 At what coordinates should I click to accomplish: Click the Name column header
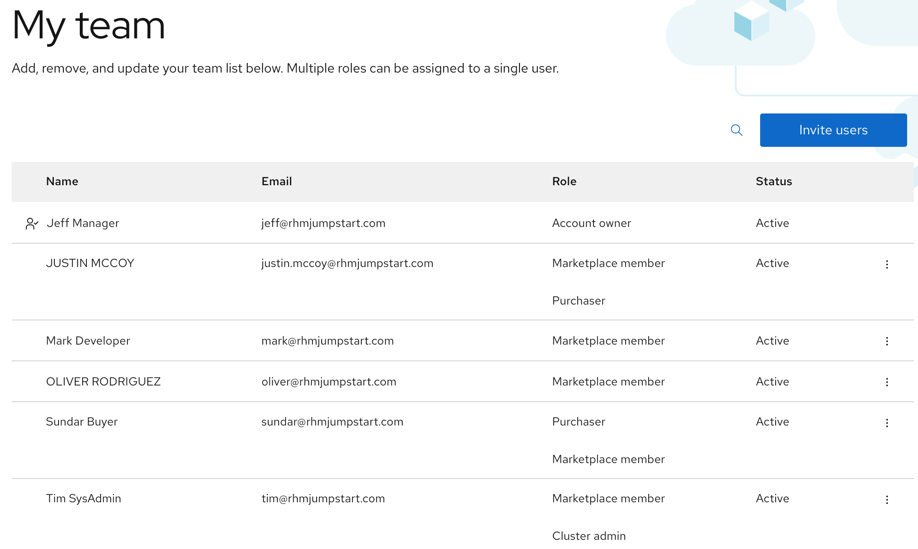click(62, 181)
